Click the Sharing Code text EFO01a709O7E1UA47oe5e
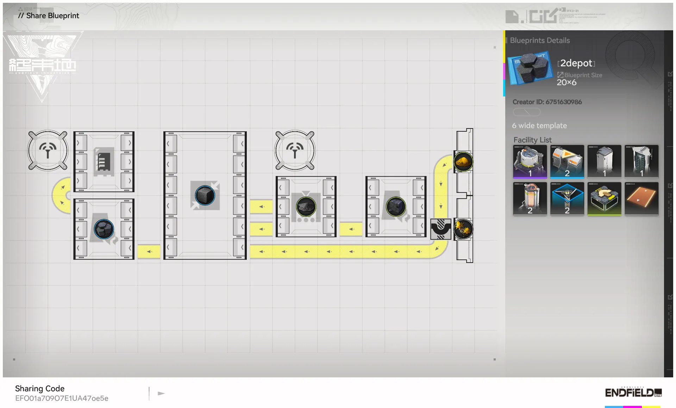The width and height of the screenshot is (676, 408). tap(62, 398)
